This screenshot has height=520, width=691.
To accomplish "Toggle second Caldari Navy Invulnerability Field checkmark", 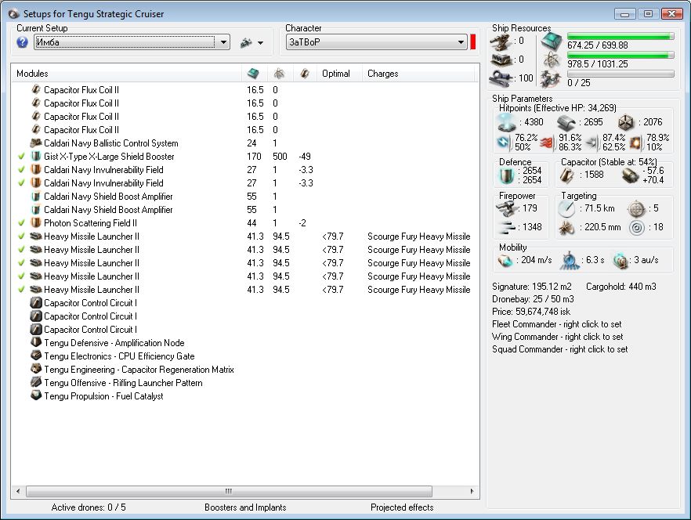I will (21, 183).
